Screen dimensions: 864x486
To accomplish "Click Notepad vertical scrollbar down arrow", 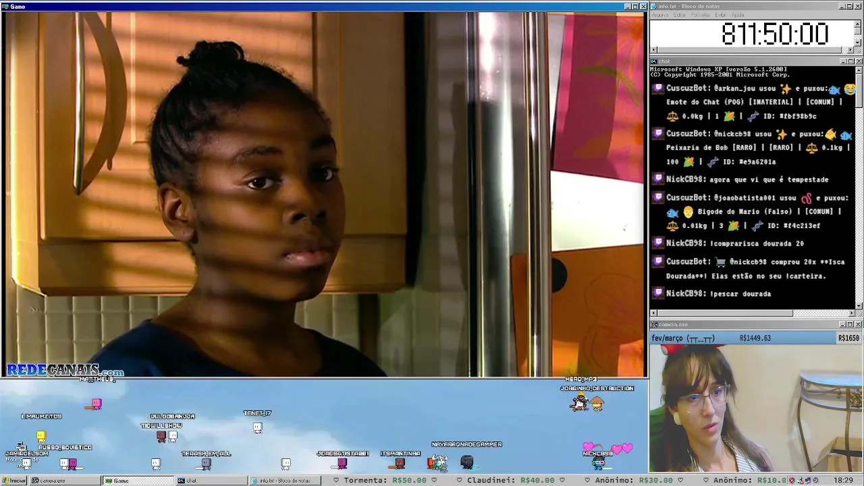I will (x=858, y=42).
